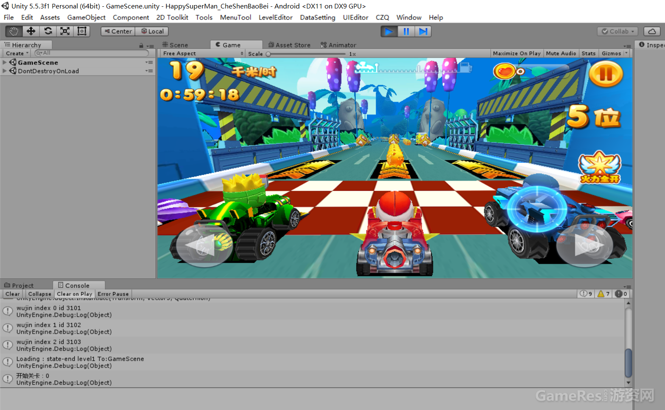This screenshot has height=410, width=665.
Task: Tap the right steering arrow in game
Action: point(585,245)
